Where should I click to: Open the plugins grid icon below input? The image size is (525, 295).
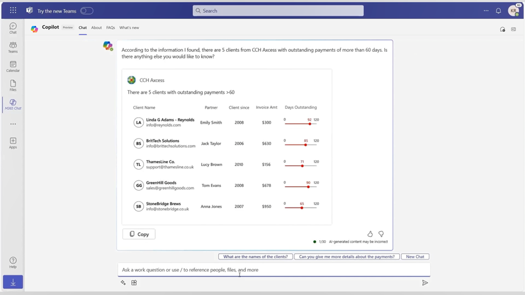134,283
